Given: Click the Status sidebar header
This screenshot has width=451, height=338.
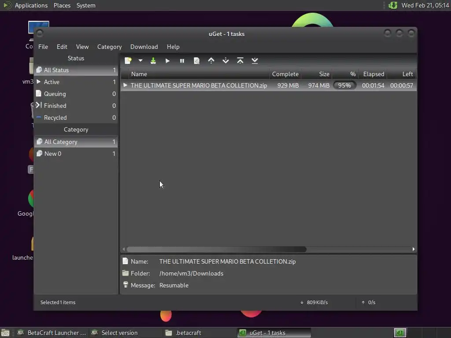Looking at the screenshot, I should (x=76, y=58).
